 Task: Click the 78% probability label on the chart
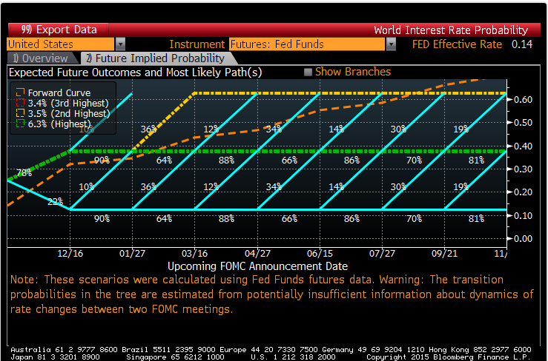(24, 172)
